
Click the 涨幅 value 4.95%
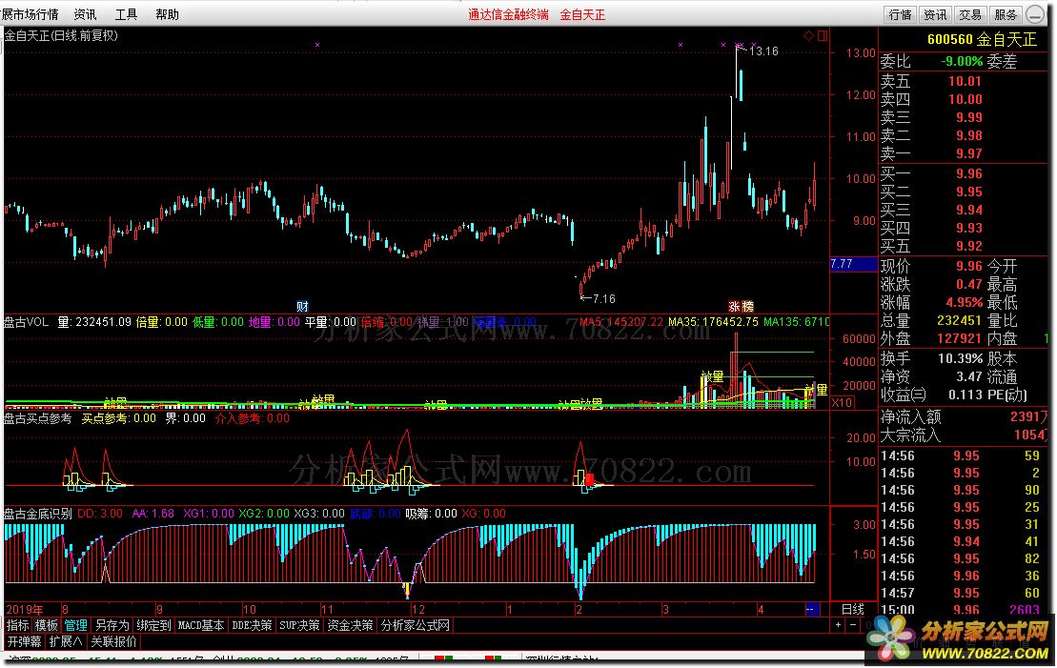click(964, 302)
